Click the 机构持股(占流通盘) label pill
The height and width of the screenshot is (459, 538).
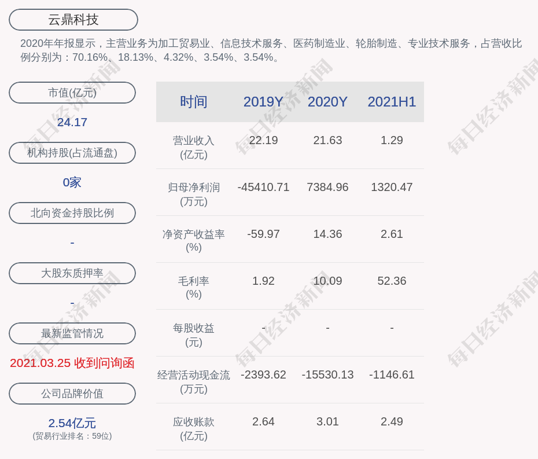tap(72, 153)
